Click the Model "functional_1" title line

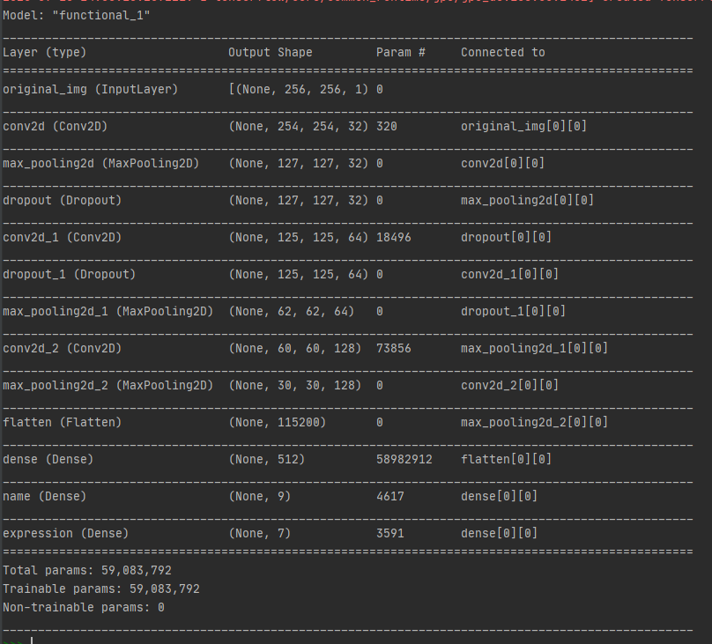point(77,15)
